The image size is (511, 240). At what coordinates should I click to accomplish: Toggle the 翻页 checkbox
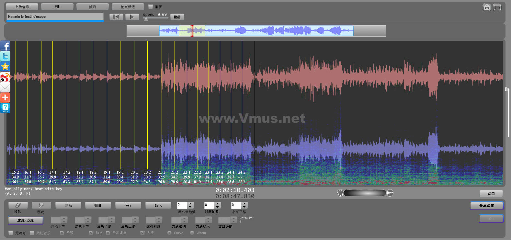pos(151,6)
